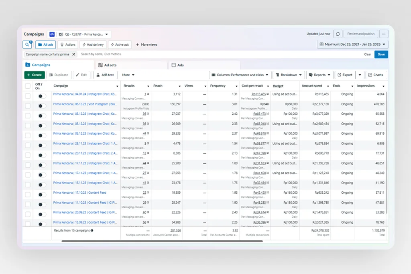This screenshot has width=411, height=274.
Task: Toggle the Prima Kencana 06.12.23 Visit Instagram campaign
Action: [42, 106]
